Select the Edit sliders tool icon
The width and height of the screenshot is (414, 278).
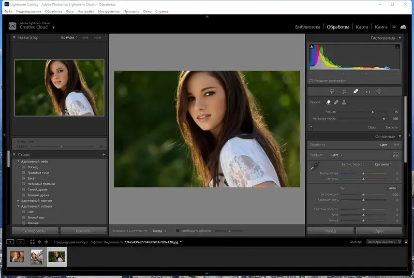[x=332, y=91]
